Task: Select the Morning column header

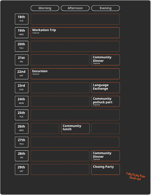Action: click(45, 8)
